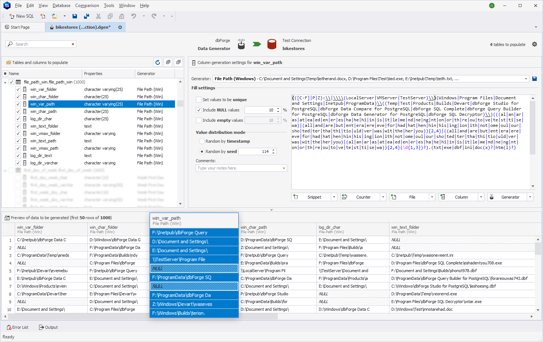Open the Tools menu
The image size is (543, 342).
109,6
